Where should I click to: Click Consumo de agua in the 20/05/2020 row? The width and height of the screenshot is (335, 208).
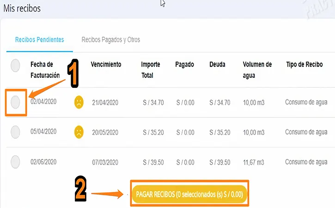(x=306, y=132)
